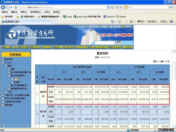Collapse the 查詢 tree node
The height and width of the screenshot is (132, 176).
6,66
